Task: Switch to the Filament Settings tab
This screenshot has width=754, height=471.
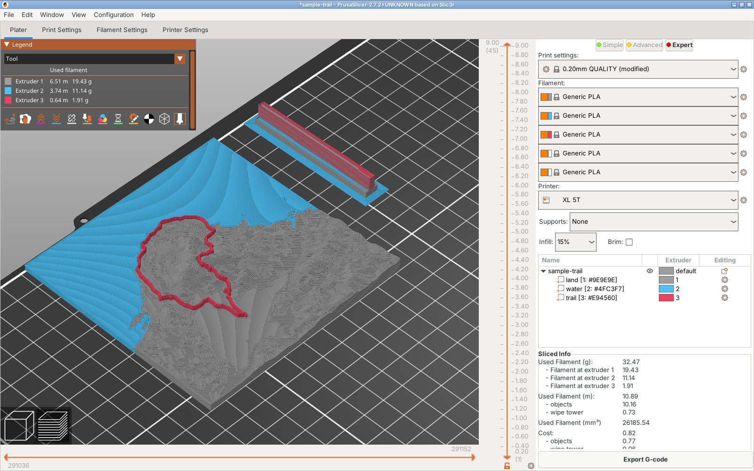Action: coord(122,30)
